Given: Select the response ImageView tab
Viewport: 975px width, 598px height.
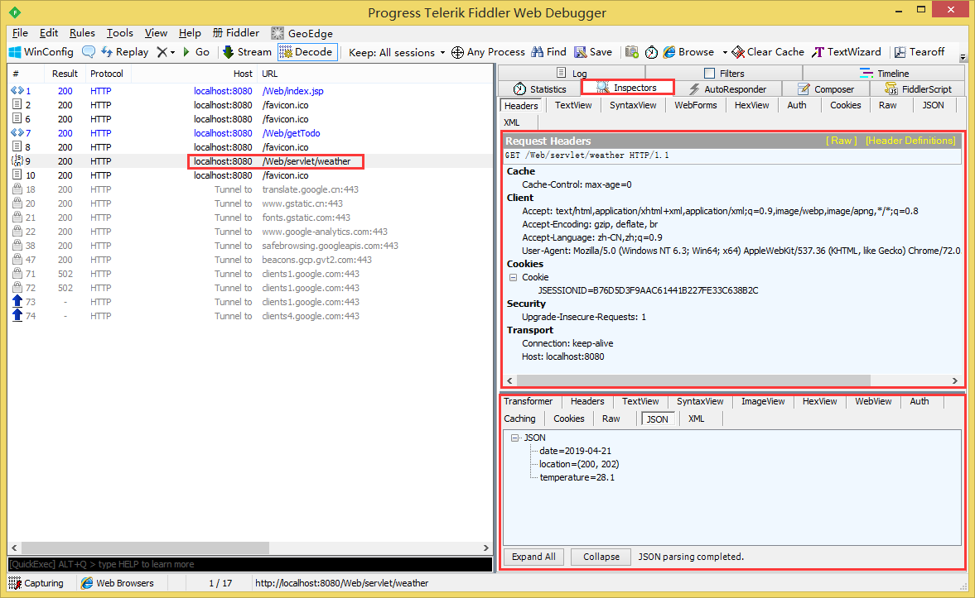Looking at the screenshot, I should pyautogui.click(x=763, y=402).
